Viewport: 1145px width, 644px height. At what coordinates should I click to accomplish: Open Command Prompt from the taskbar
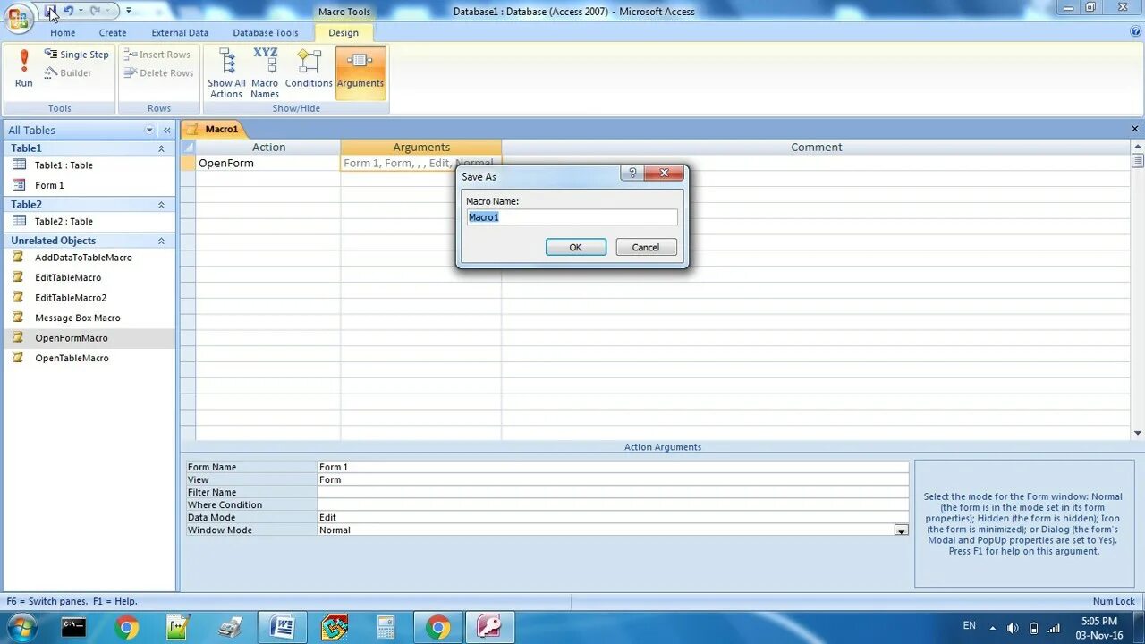(x=74, y=627)
